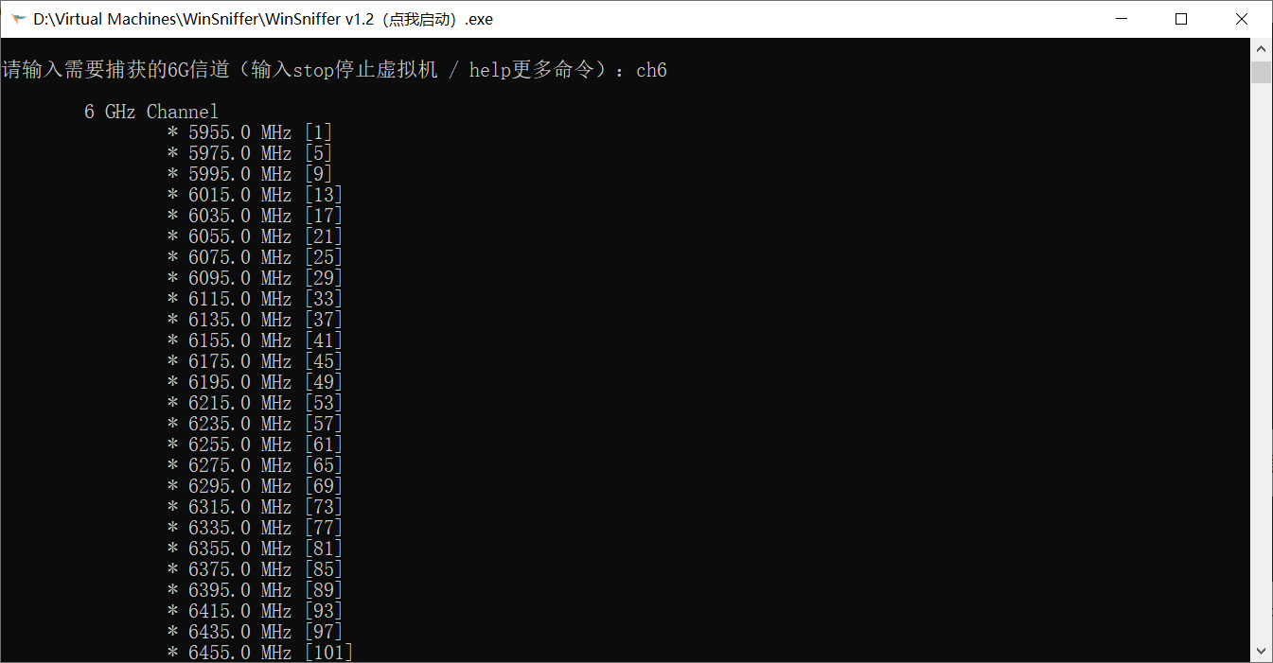Click the typed ch6 command on prompt line

[x=651, y=70]
